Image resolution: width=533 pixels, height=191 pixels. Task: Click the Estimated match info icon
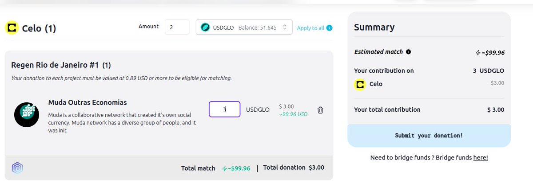click(x=408, y=52)
